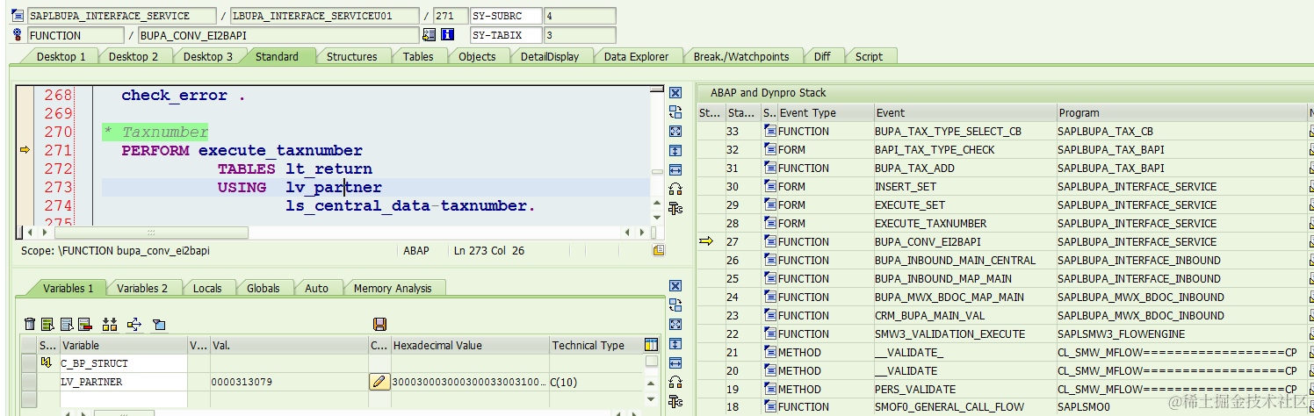Close the variables tool panel
This screenshot has height=416, width=1314.
675,286
